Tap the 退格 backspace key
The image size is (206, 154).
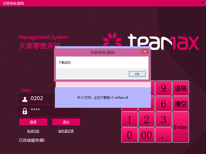click(x=181, y=88)
